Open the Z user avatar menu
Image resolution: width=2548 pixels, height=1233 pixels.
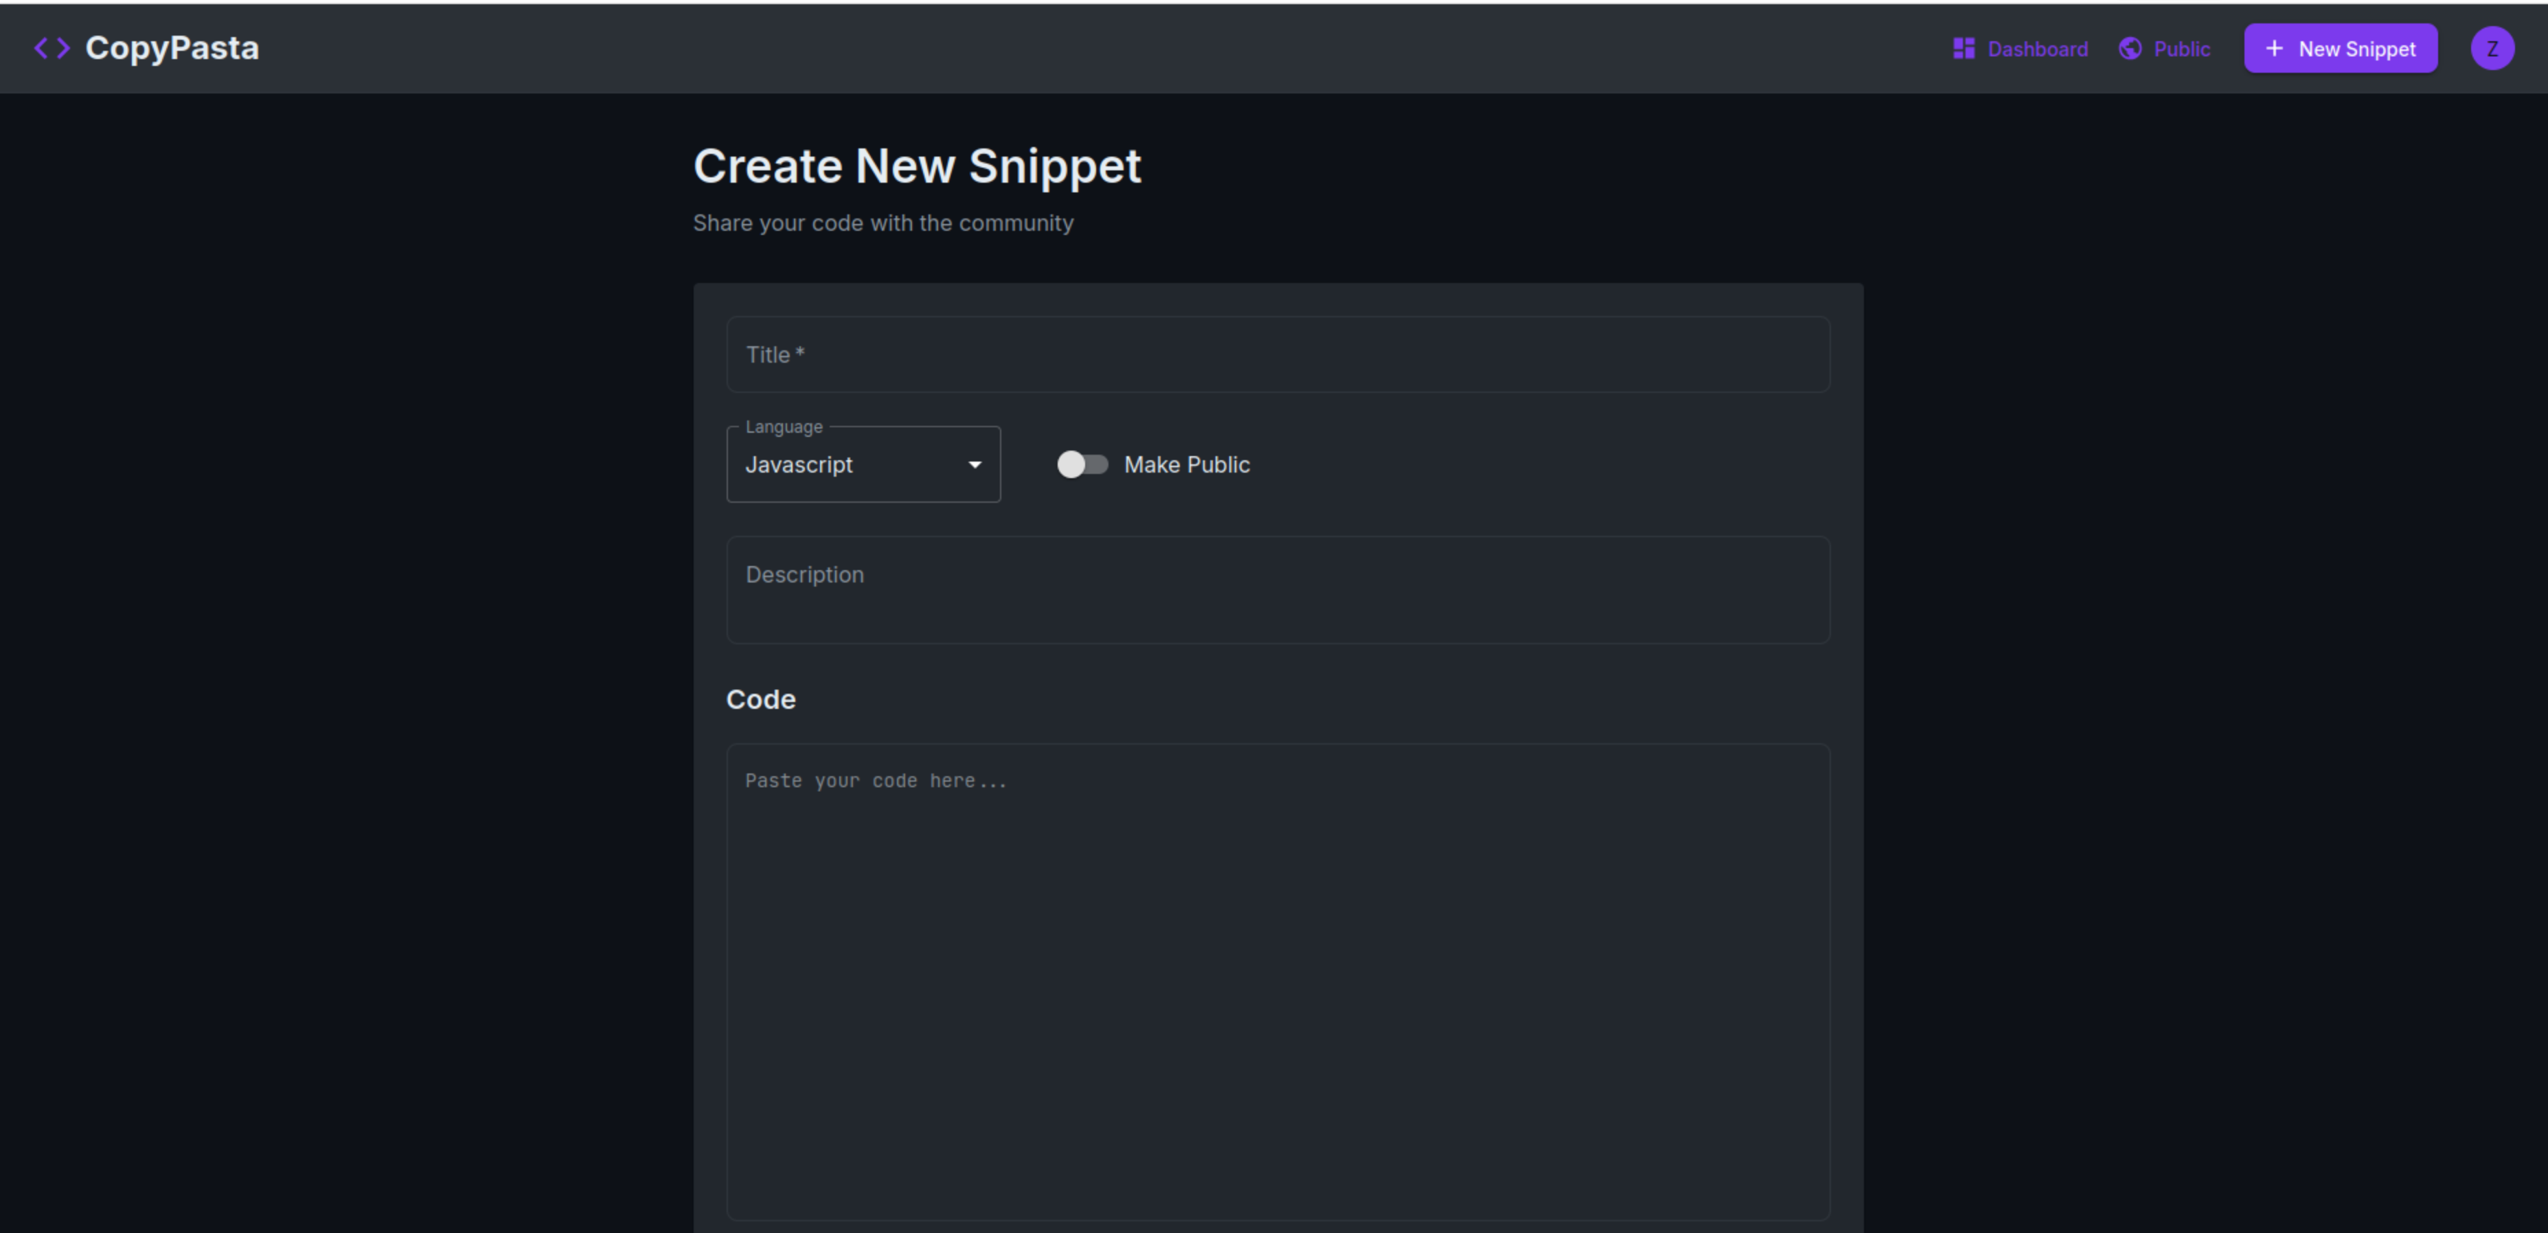click(2492, 49)
